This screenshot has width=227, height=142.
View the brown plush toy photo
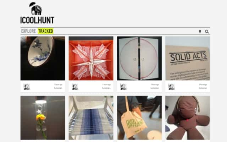[x=188, y=118]
